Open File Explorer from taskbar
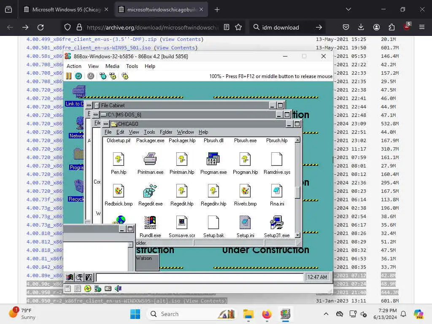 point(248,314)
